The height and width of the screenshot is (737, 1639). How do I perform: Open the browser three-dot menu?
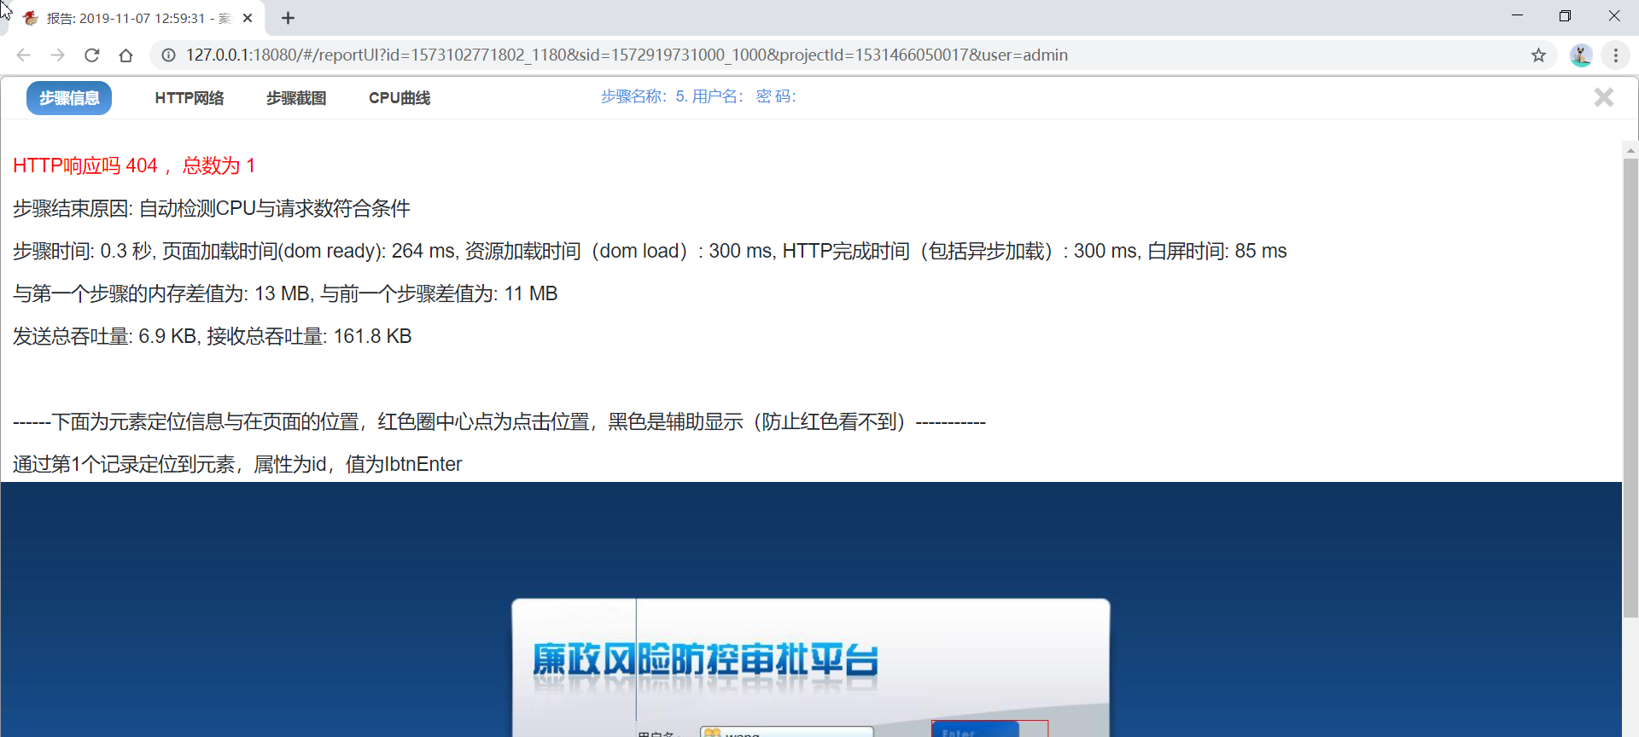(x=1616, y=55)
